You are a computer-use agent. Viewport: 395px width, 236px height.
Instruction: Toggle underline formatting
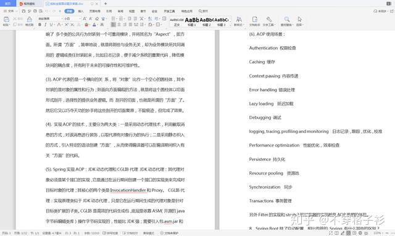(x=51, y=25)
